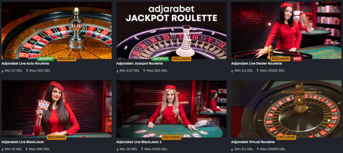
Task: Click the Adjarabet Live Auto Roulette title
Action: (25, 64)
